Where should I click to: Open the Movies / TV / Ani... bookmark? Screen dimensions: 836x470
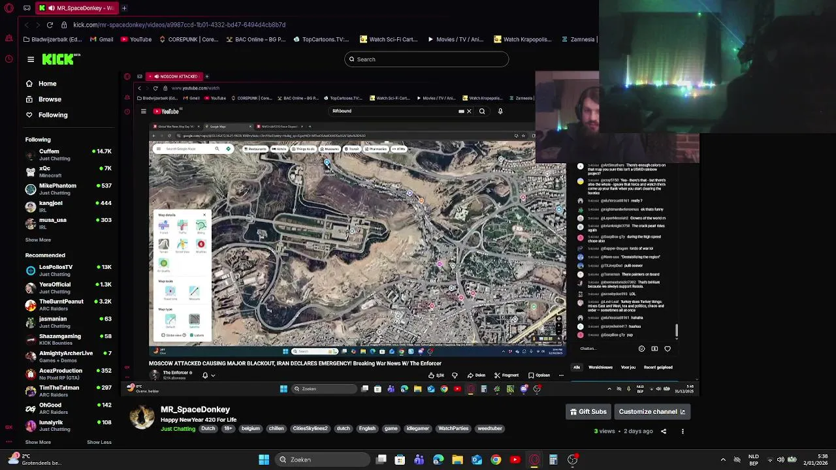pos(455,39)
